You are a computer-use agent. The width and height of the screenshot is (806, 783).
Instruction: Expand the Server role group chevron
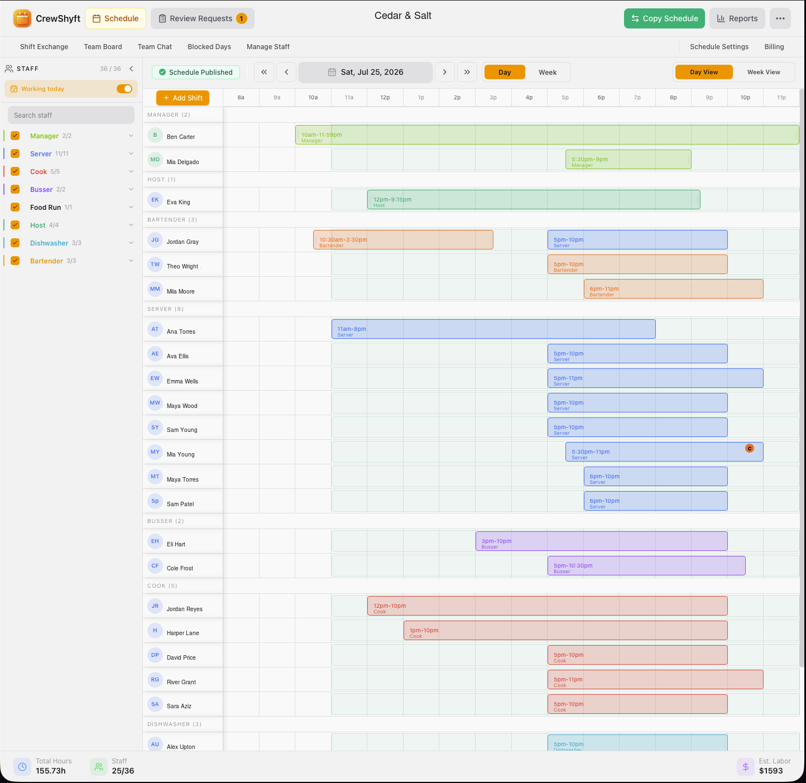[x=131, y=153]
